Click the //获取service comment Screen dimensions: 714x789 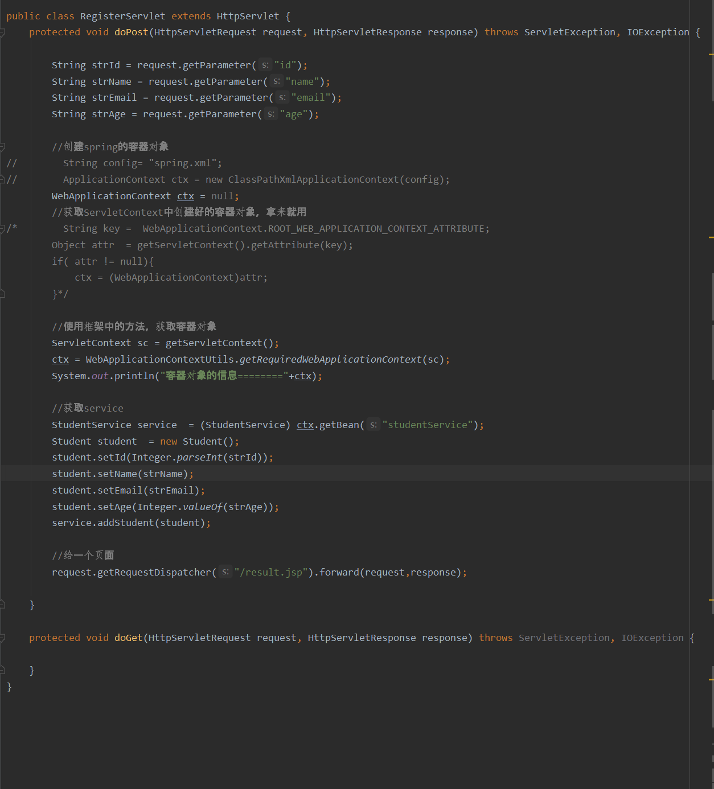tap(88, 409)
